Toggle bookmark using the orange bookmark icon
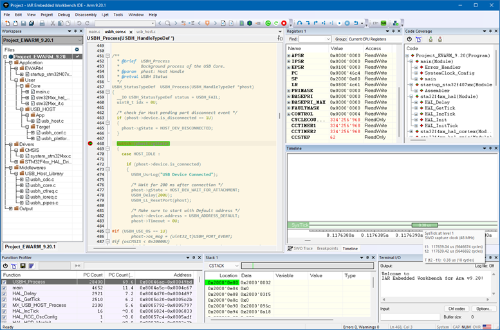 pos(207,23)
